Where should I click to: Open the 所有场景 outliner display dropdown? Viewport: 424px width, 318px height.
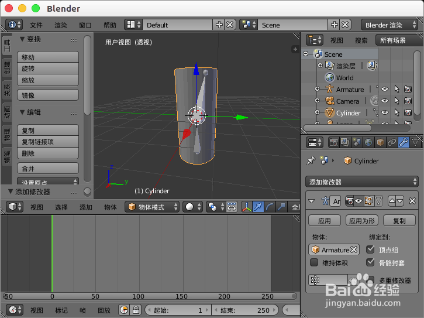399,40
